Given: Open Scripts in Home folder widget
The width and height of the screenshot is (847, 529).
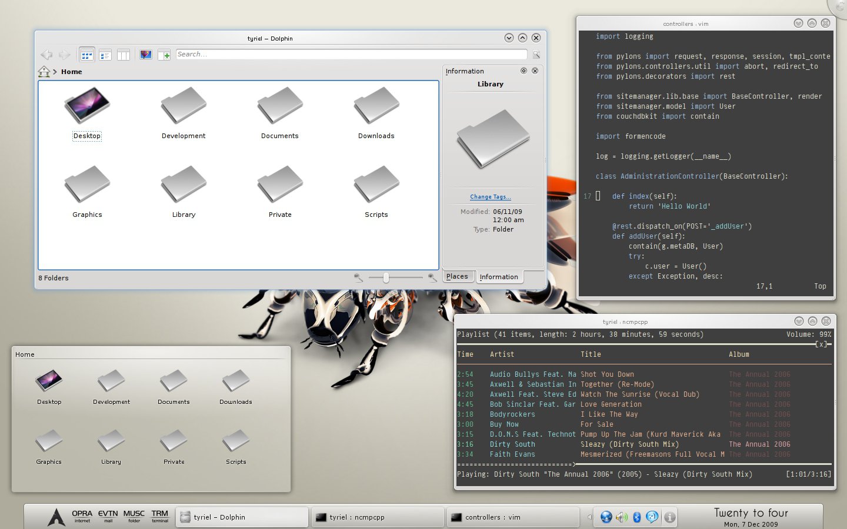Looking at the screenshot, I should tap(236, 447).
